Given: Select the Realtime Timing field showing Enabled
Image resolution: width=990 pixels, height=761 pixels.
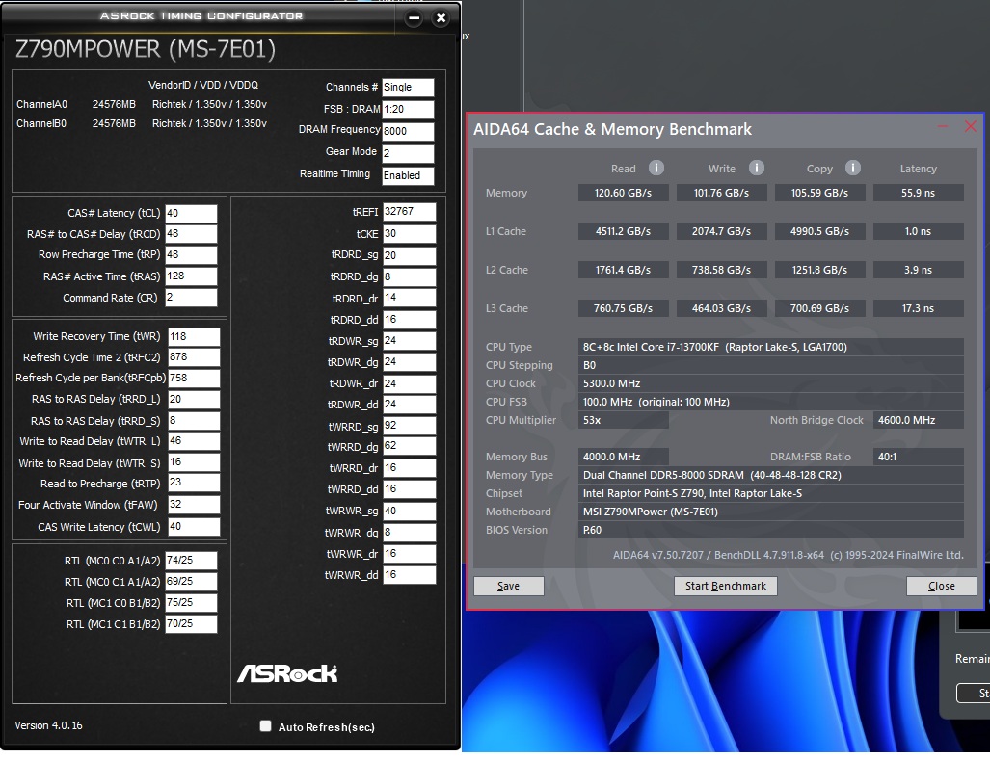Looking at the screenshot, I should 408,175.
